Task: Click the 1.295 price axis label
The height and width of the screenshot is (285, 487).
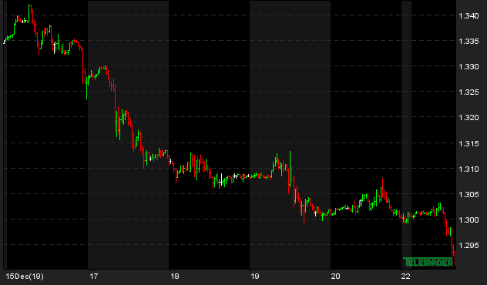Action: pos(469,246)
